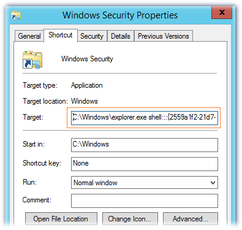Open the Security tab

click(x=92, y=36)
